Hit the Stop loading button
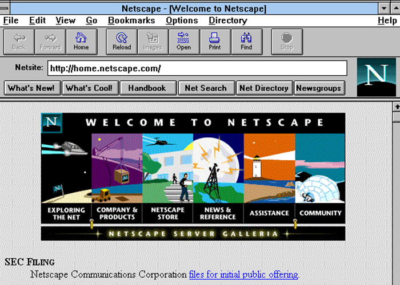Viewport: 400px width, 285px height. point(286,41)
